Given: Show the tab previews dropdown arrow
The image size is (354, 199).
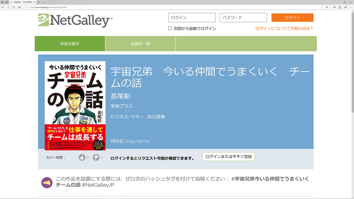Looking at the screenshot, I should tap(43, 2).
